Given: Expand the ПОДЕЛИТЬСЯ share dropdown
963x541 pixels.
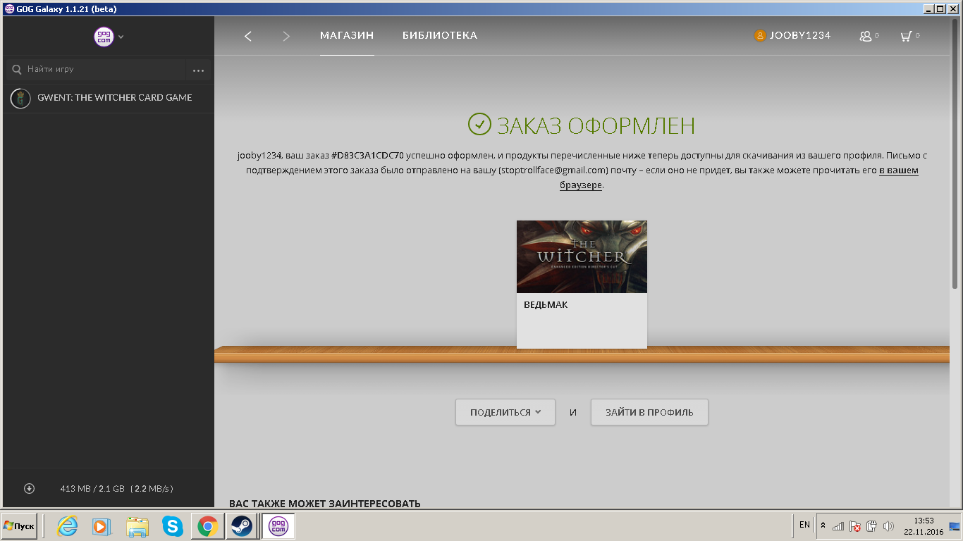Looking at the screenshot, I should (x=505, y=412).
